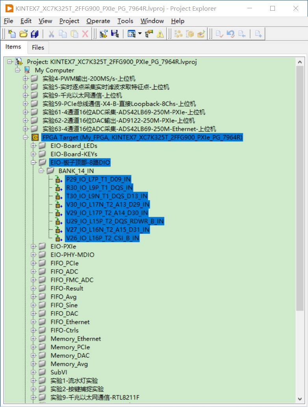Open the Edit menu
308x407 pixels.
[26, 21]
